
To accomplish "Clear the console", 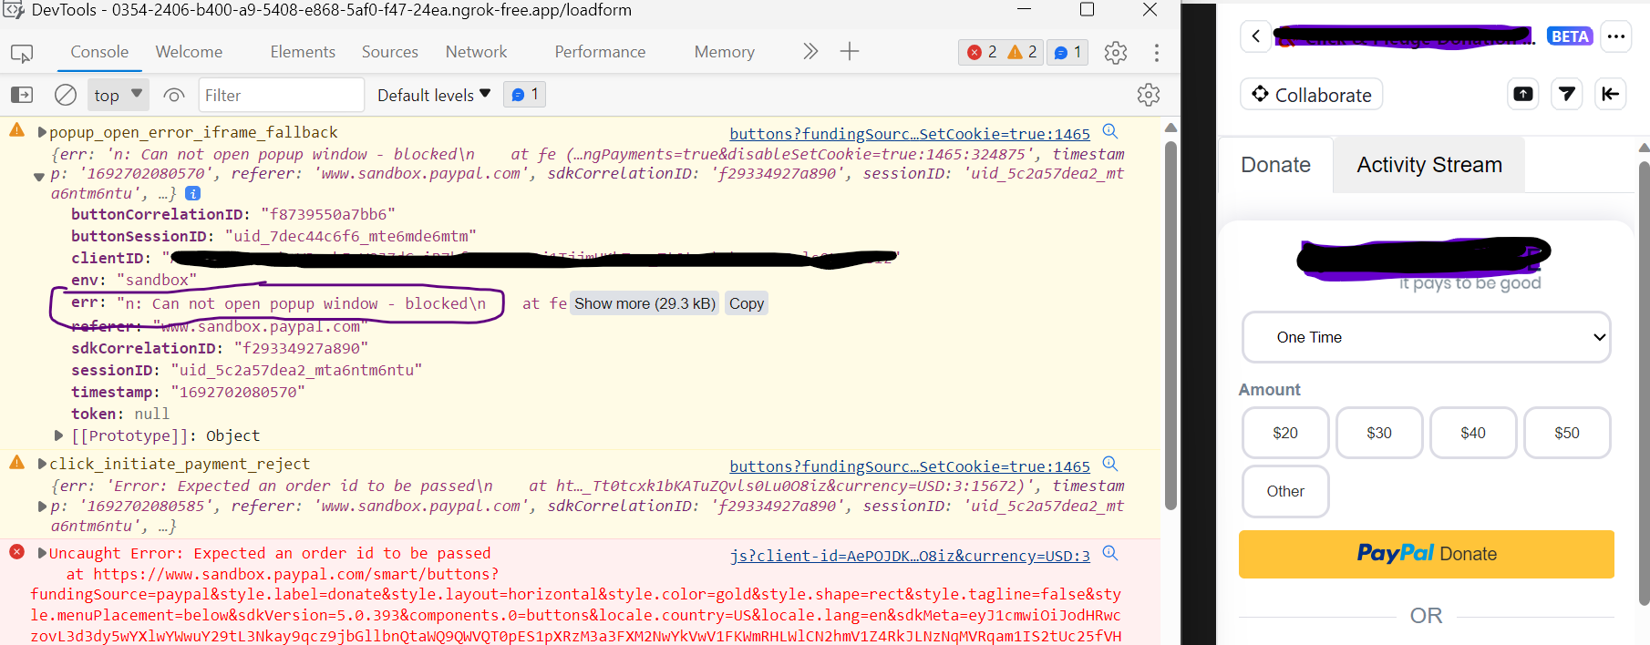I will coord(66,95).
